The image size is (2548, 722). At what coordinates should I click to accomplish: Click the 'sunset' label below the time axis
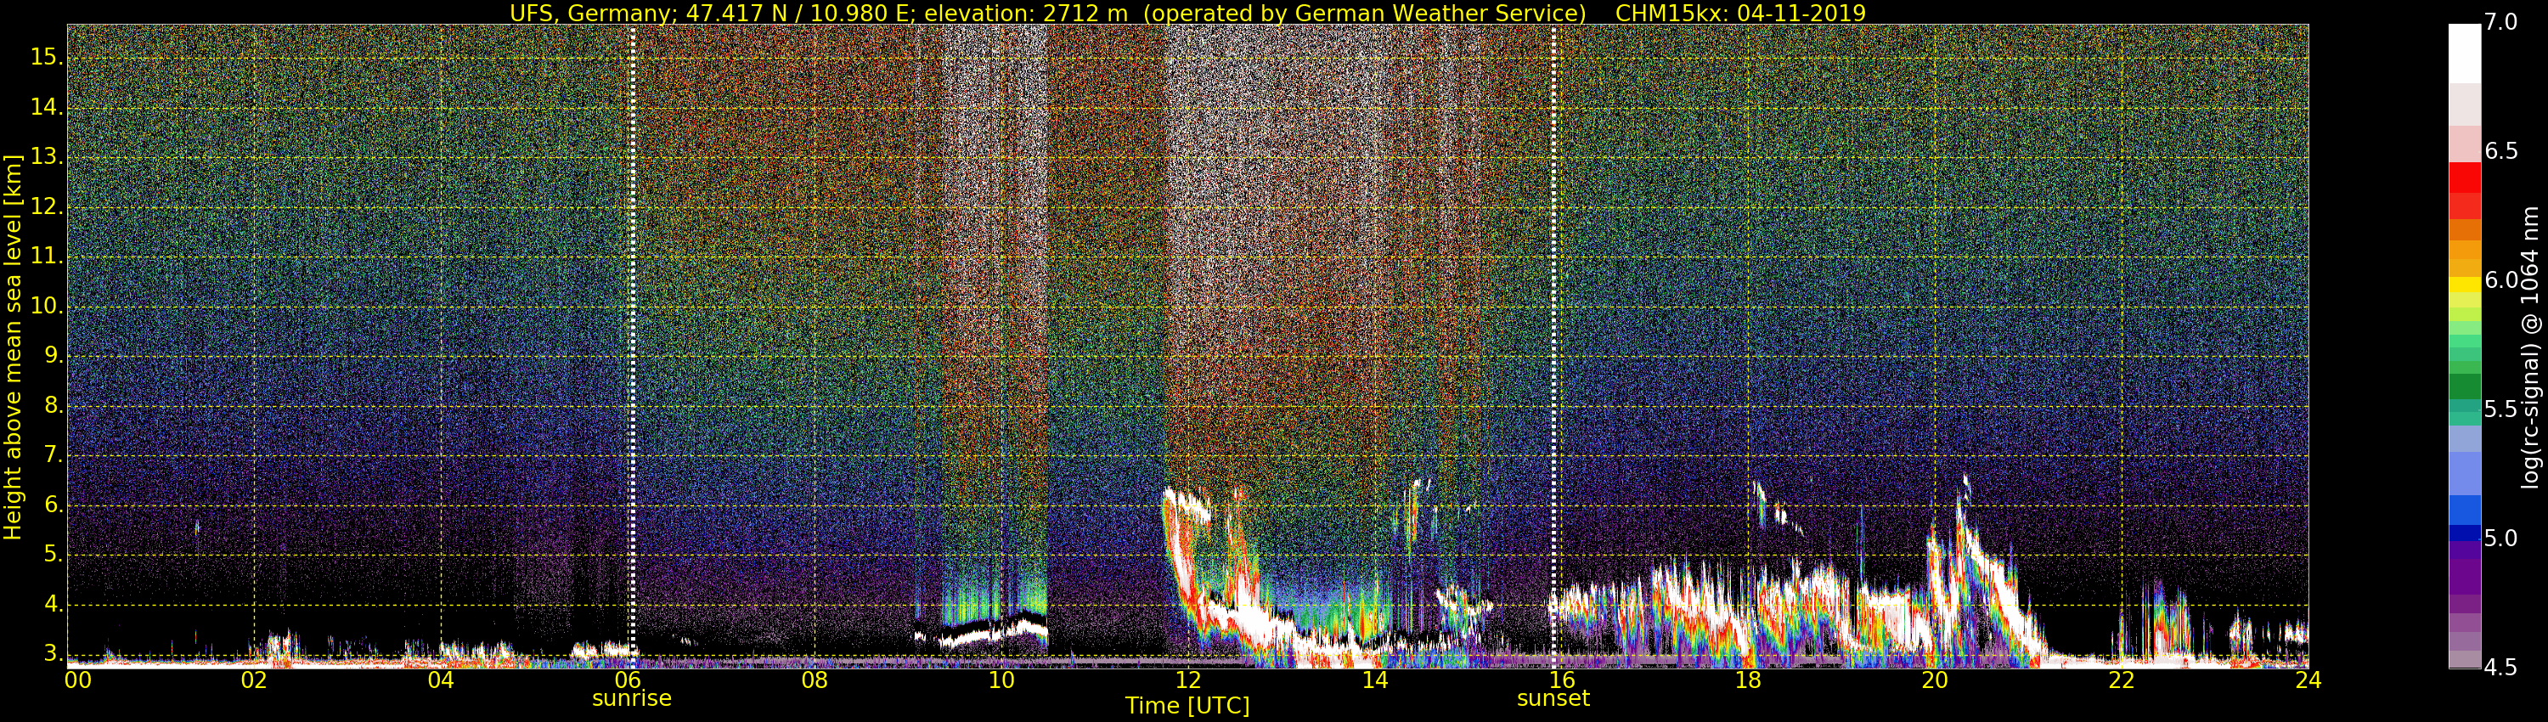1553,698
